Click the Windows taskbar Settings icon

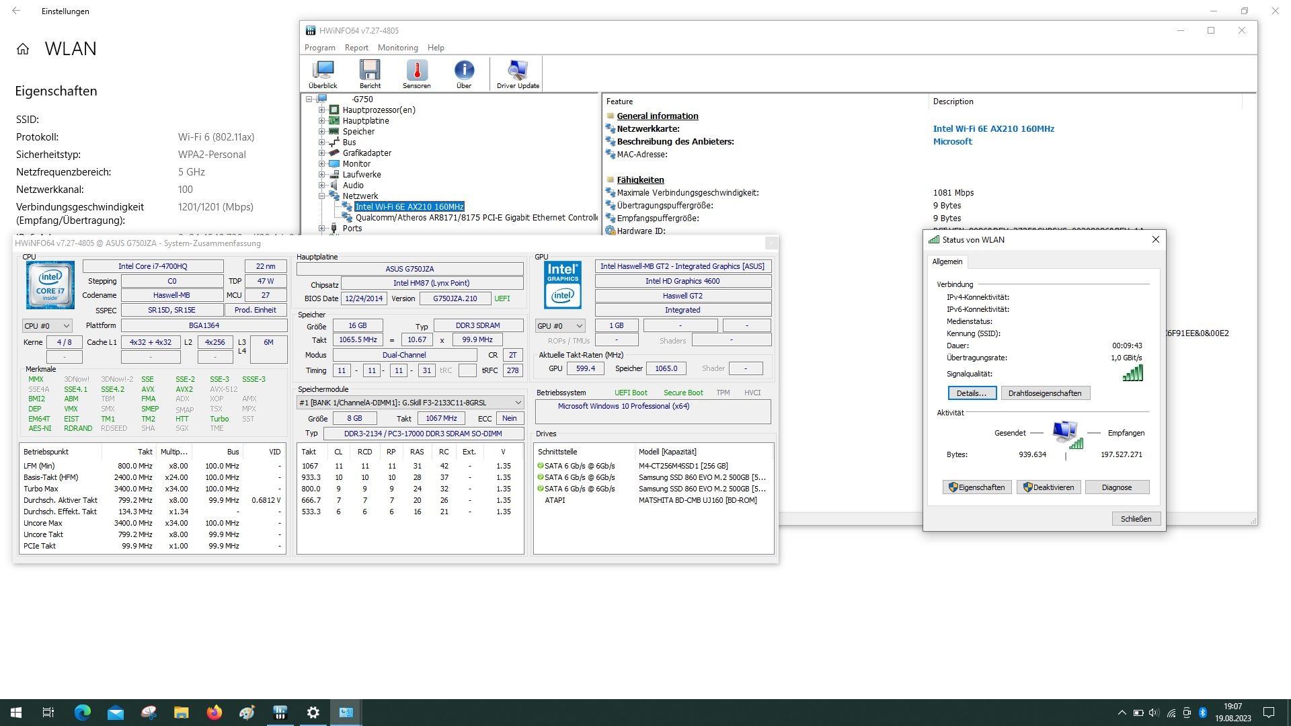tap(313, 712)
